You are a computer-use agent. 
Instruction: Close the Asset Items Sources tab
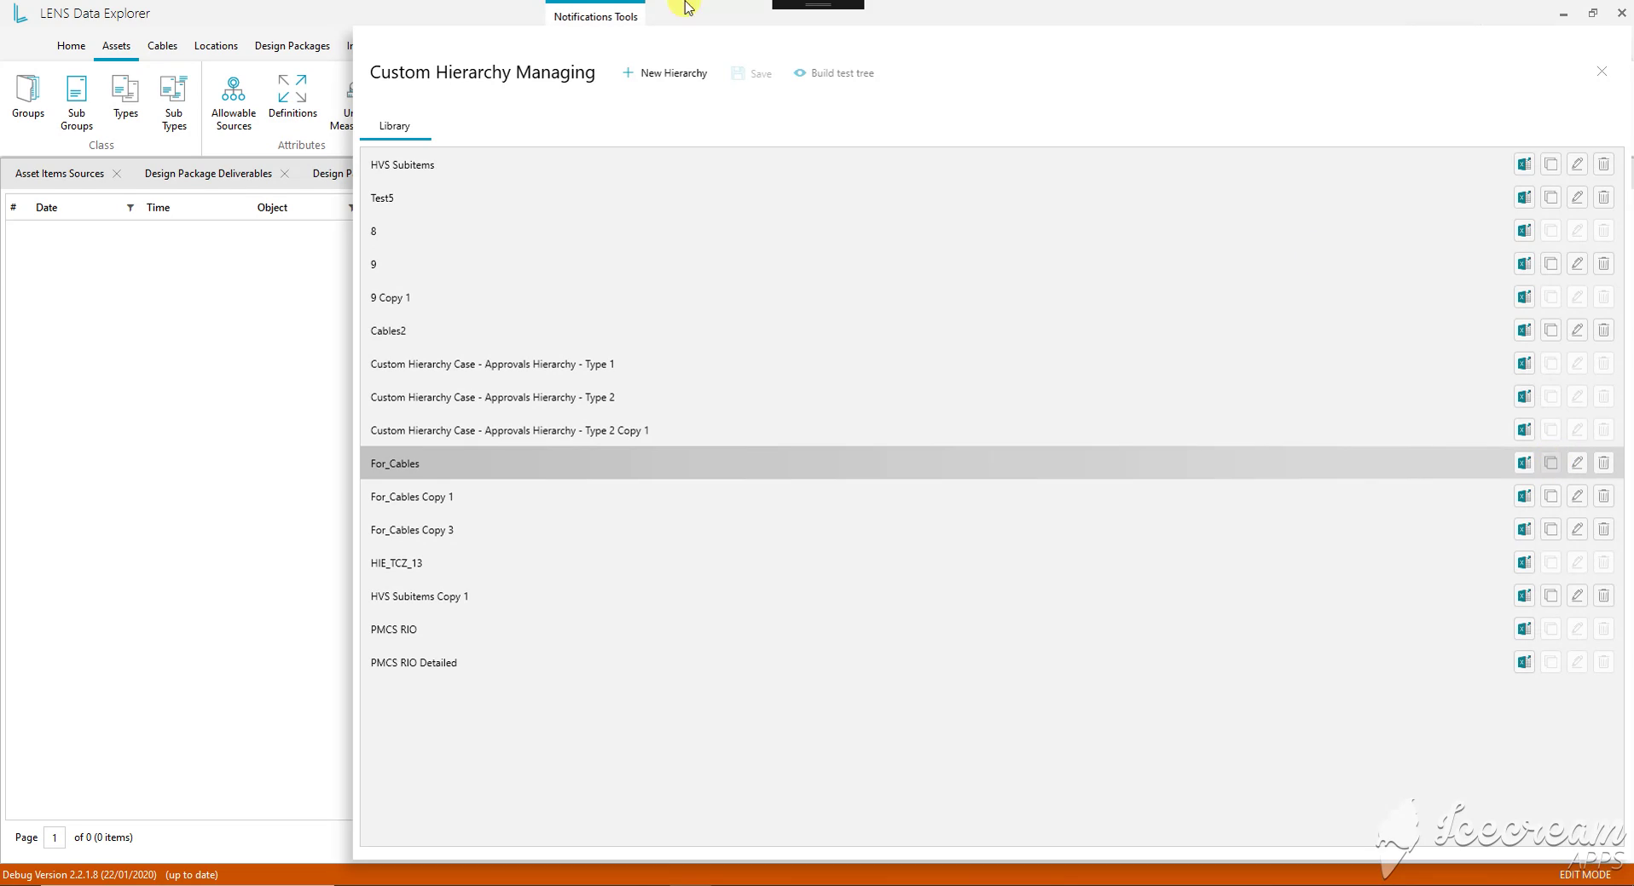click(x=117, y=174)
